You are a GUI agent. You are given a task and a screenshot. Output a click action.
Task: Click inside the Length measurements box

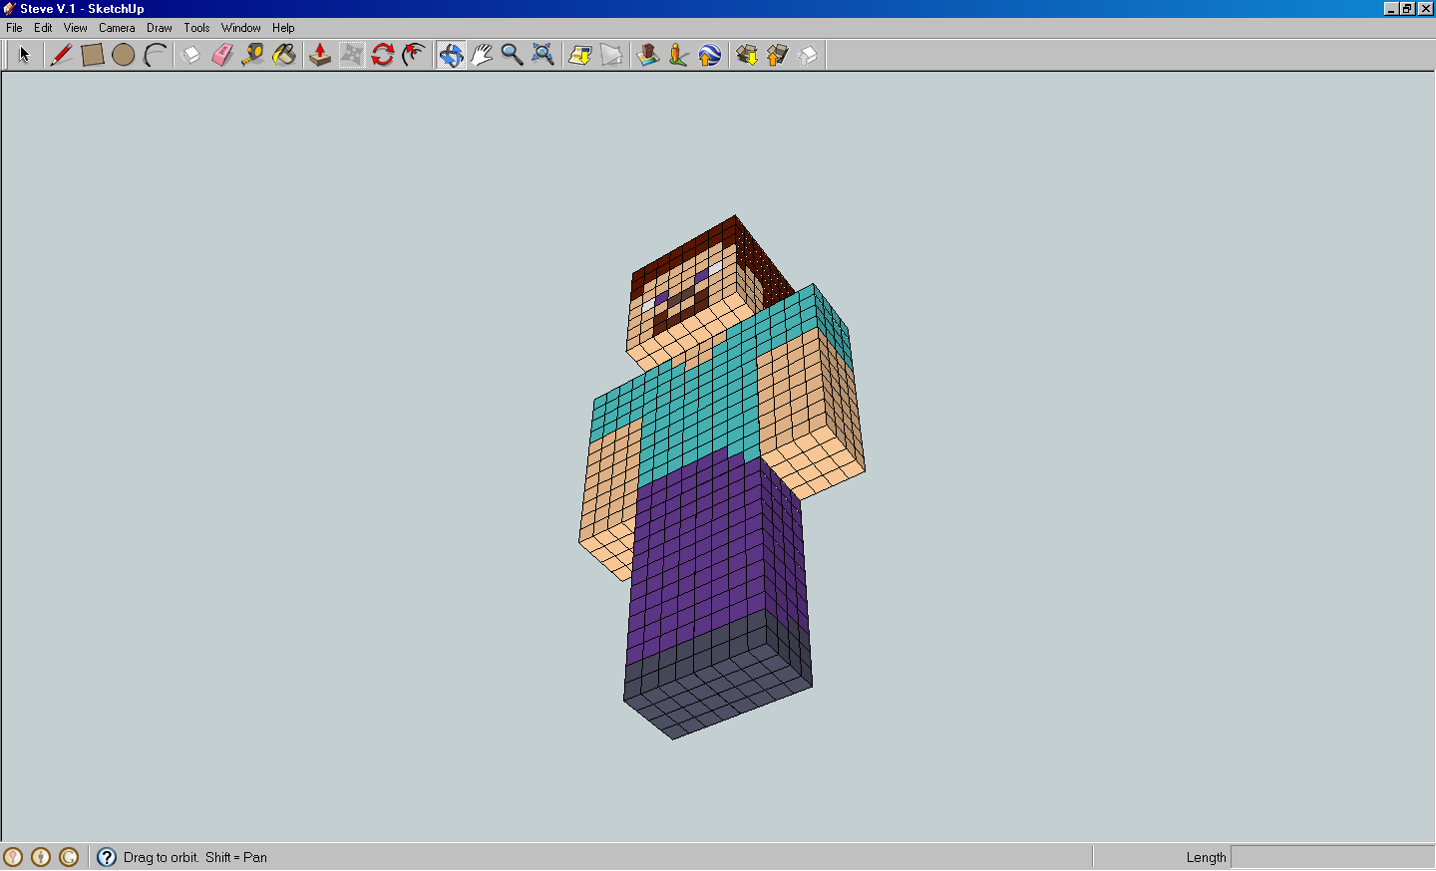1326,857
